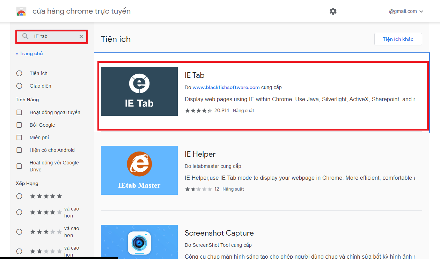Image resolution: width=440 pixels, height=259 pixels.
Task: Open the @gmail.com account dropdown
Action: pos(406,11)
